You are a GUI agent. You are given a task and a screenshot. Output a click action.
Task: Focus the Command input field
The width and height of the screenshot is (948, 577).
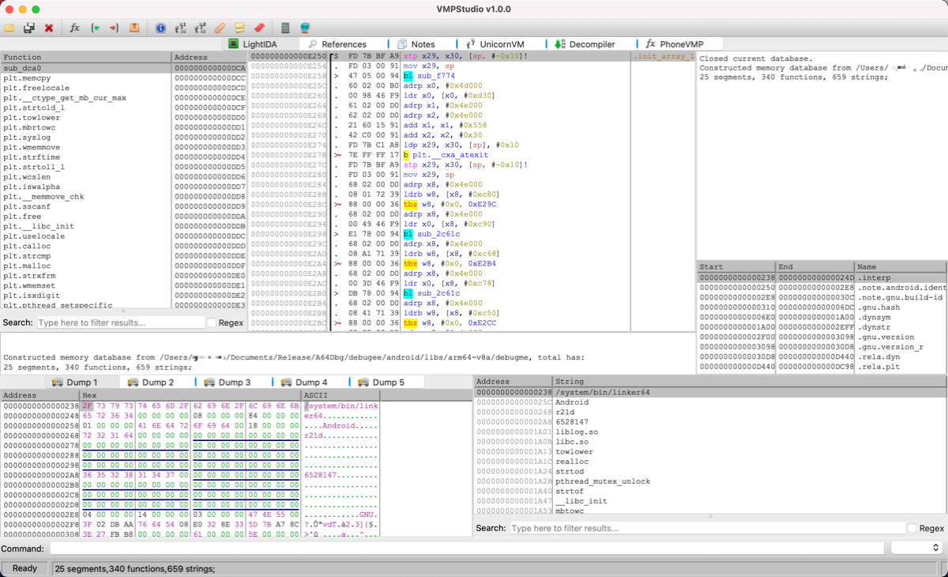tap(467, 548)
